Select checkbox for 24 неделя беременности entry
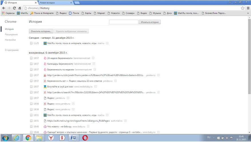 pyautogui.click(x=31, y=58)
